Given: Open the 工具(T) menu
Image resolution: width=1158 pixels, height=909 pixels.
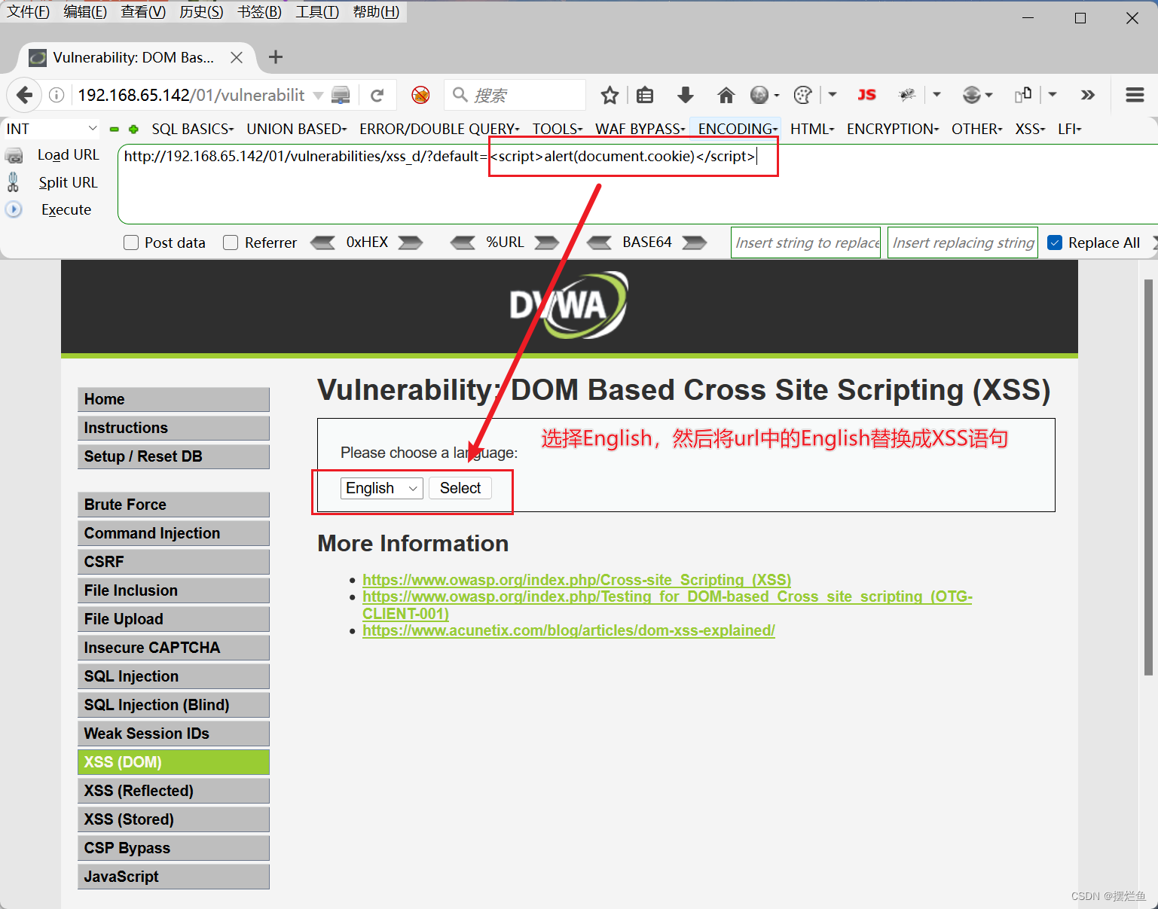Looking at the screenshot, I should (317, 12).
